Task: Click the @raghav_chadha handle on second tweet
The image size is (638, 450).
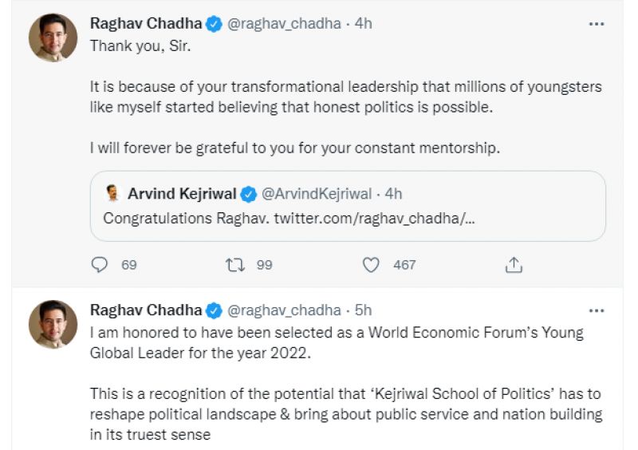Action: 283,310
